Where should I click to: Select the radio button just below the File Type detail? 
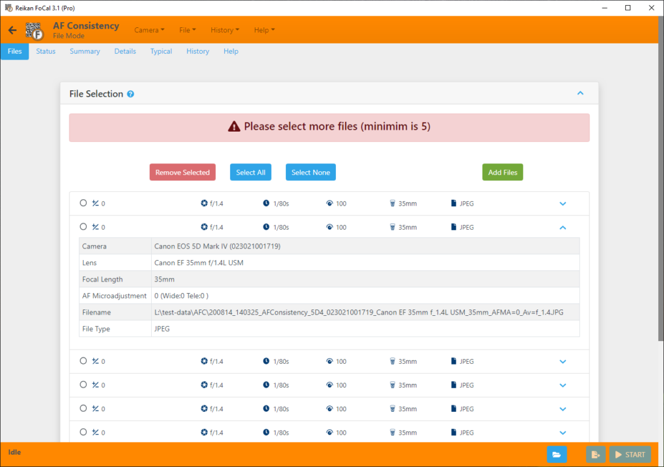84,361
